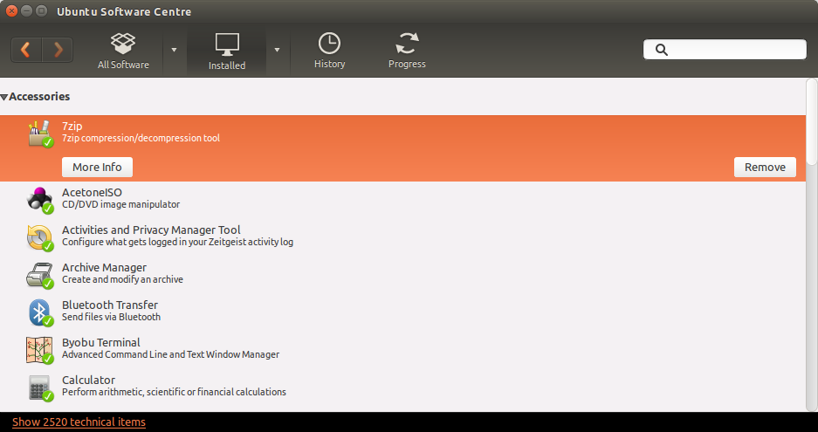Minimize the Ubuntu Software Centre window
Viewport: 818px width, 432px height.
[26, 11]
